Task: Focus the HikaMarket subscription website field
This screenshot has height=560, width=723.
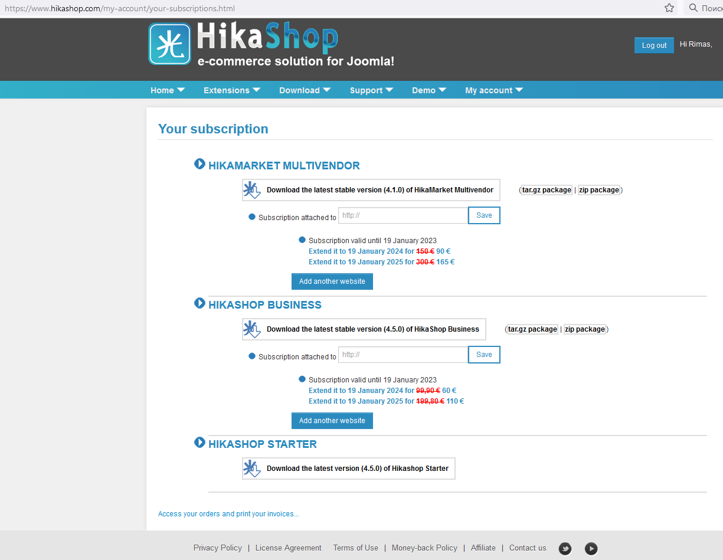Action: pyautogui.click(x=403, y=215)
